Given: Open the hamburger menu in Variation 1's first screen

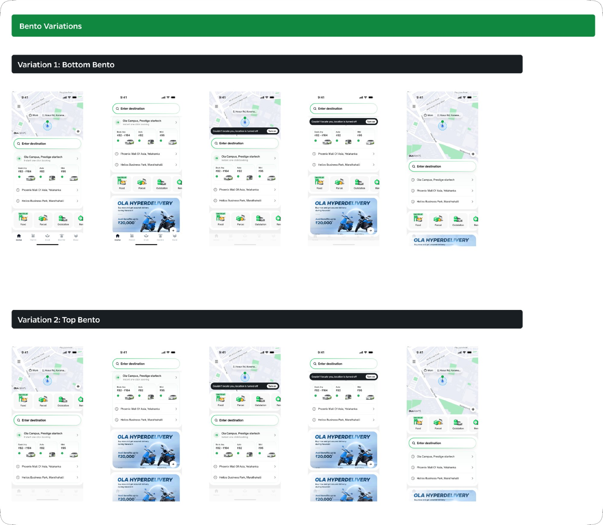Looking at the screenshot, I should [19, 106].
